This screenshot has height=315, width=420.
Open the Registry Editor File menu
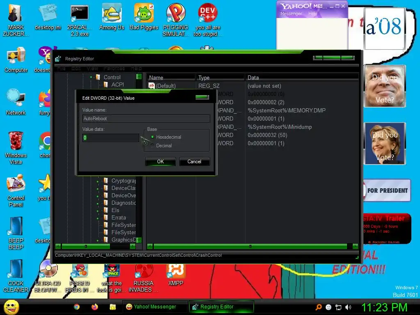click(61, 68)
